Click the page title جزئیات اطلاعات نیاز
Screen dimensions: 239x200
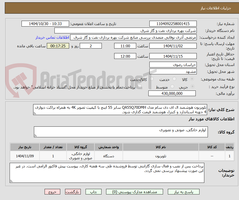pos(216,8)
